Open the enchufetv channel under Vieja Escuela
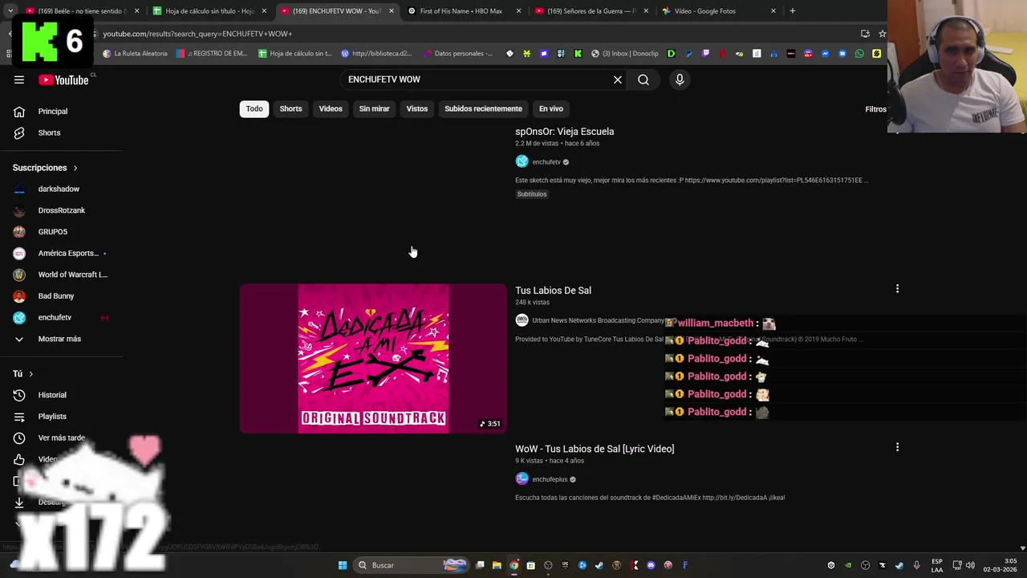Screen dimensions: 1027x578 (546, 162)
